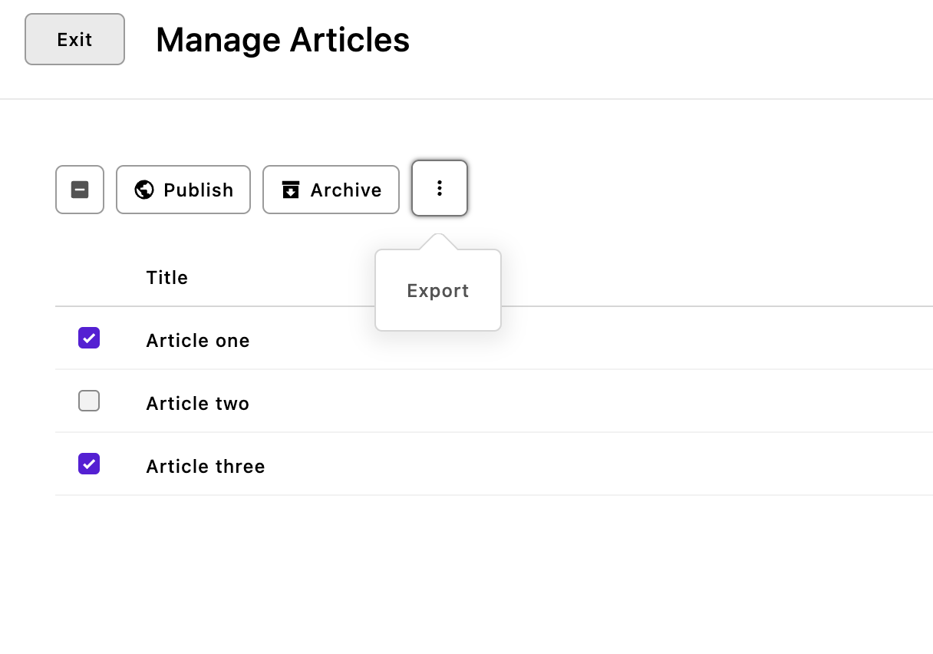The width and height of the screenshot is (933, 654).
Task: Check the Article two checkbox
Action: pos(89,401)
